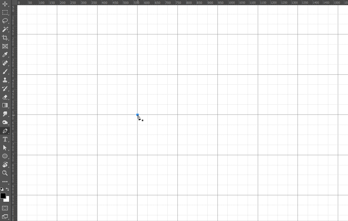
Task: Open the black foreground color picker
Action: tap(3, 195)
